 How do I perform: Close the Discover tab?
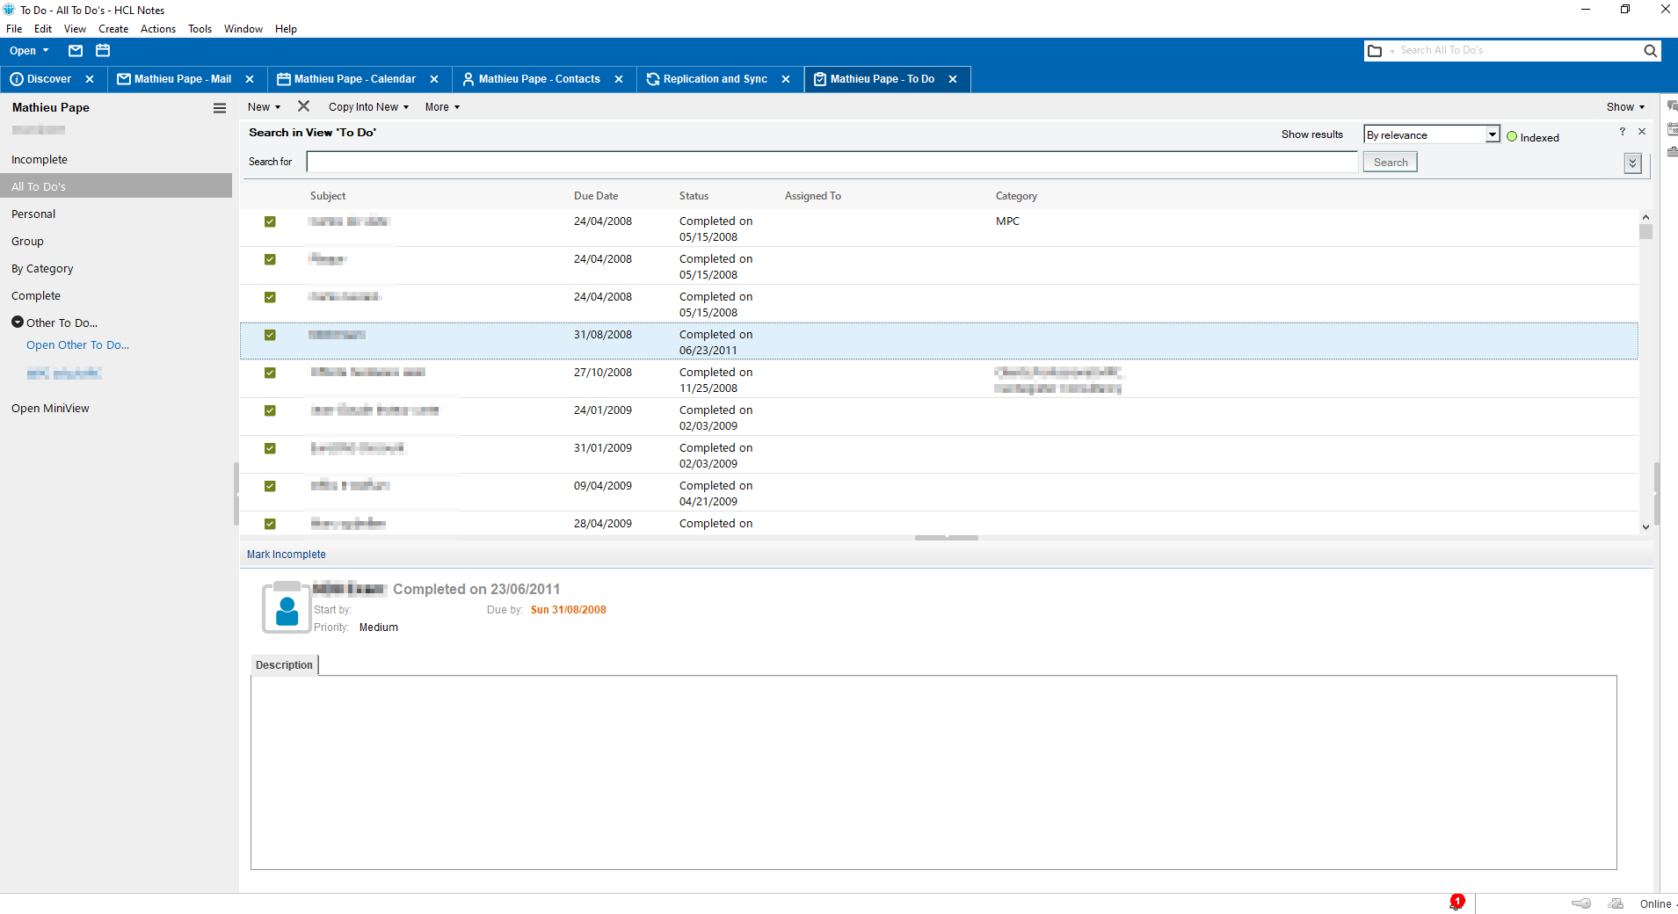90,79
